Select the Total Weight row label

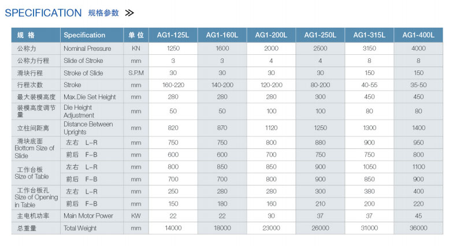click(x=80, y=228)
